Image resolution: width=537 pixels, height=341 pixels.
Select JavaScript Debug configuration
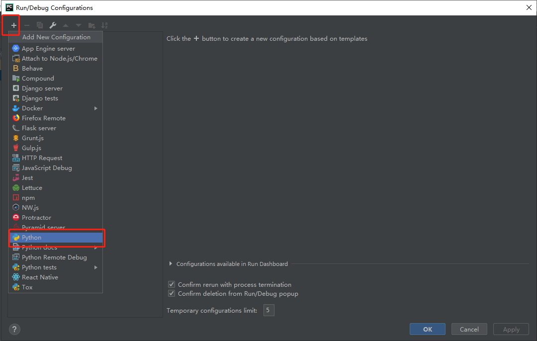56,168
